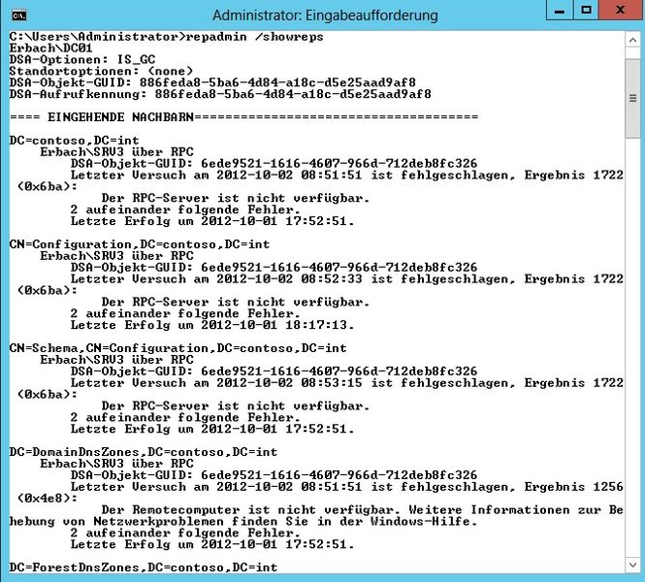Click the '(0x4e8):' error code line
Viewport: 645px width, 582px height.
coord(48,498)
